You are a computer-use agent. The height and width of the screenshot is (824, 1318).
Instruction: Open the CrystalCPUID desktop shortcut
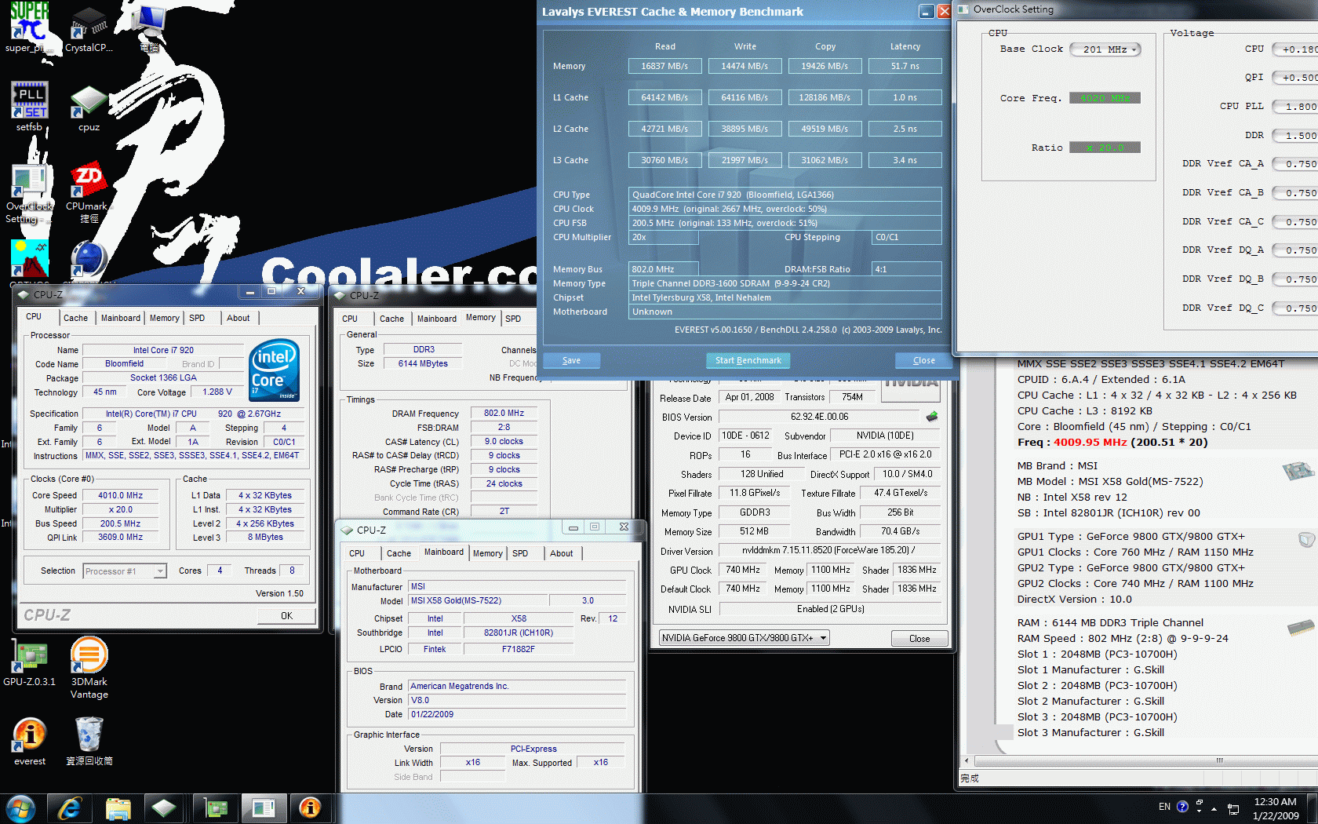[x=89, y=28]
